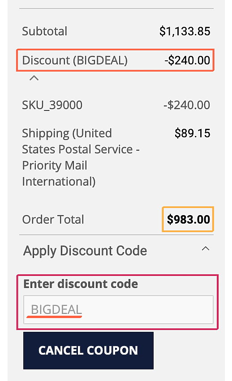
Task: Click the orange underline beneath BIGDEAL code
Action: (54, 317)
